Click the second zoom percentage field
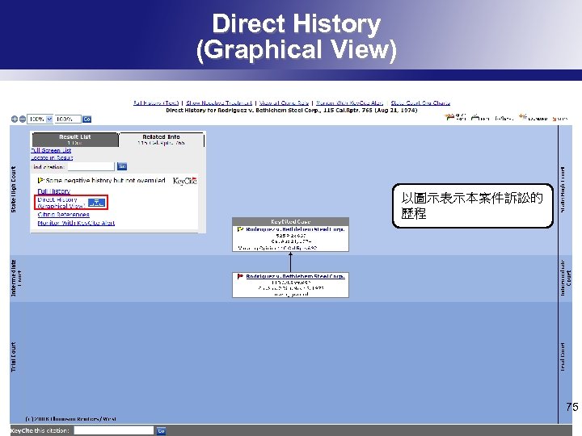The width and height of the screenshot is (582, 436). coord(68,119)
